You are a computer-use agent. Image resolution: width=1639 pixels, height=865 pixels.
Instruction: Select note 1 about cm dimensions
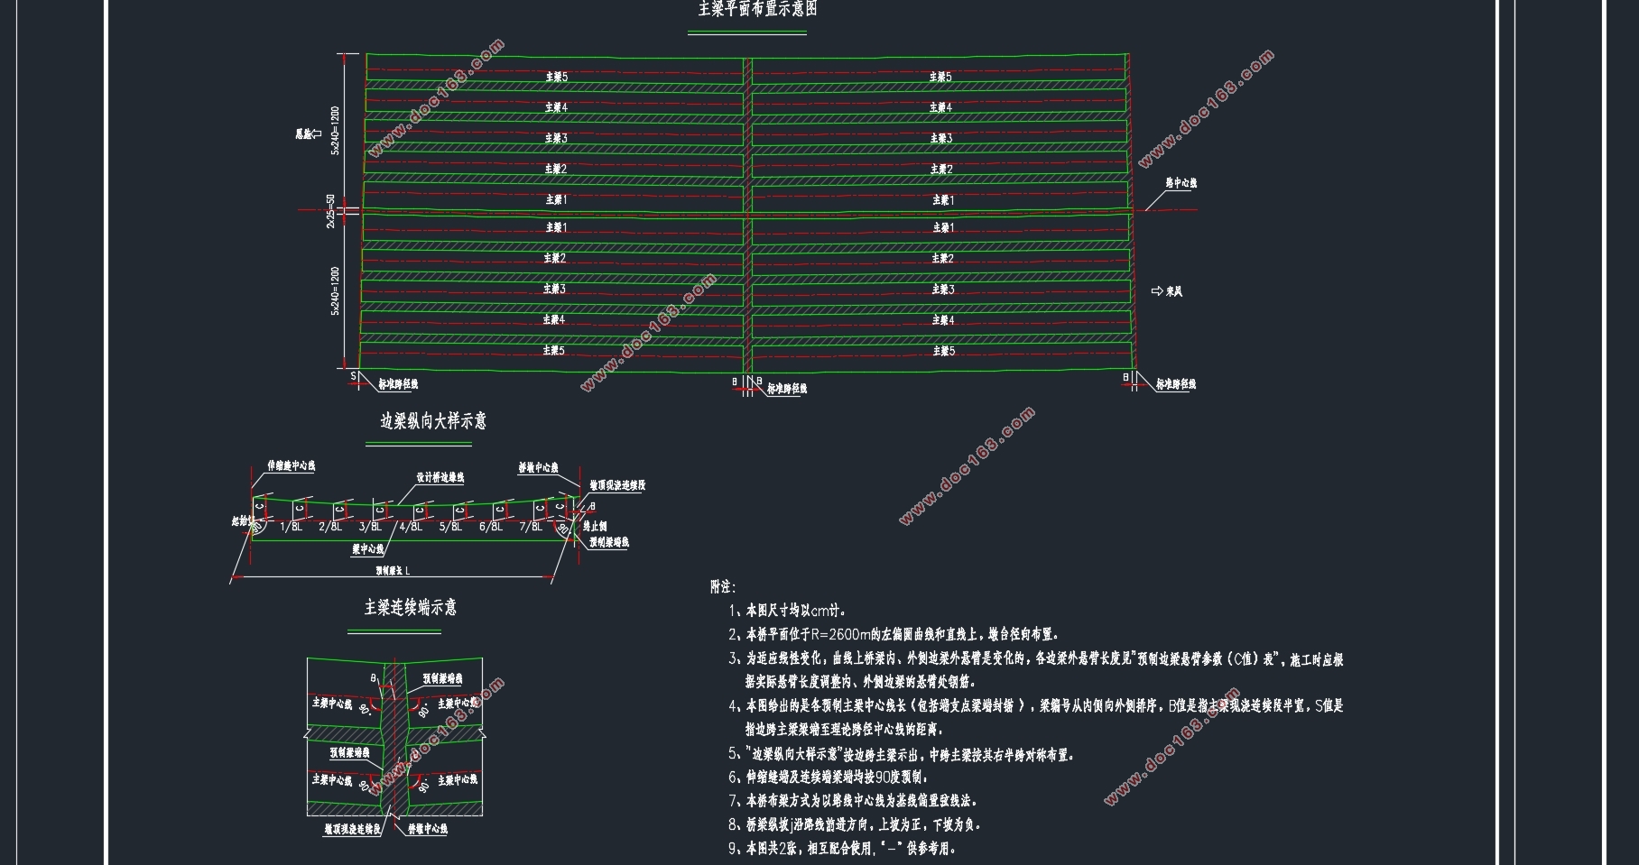(787, 611)
